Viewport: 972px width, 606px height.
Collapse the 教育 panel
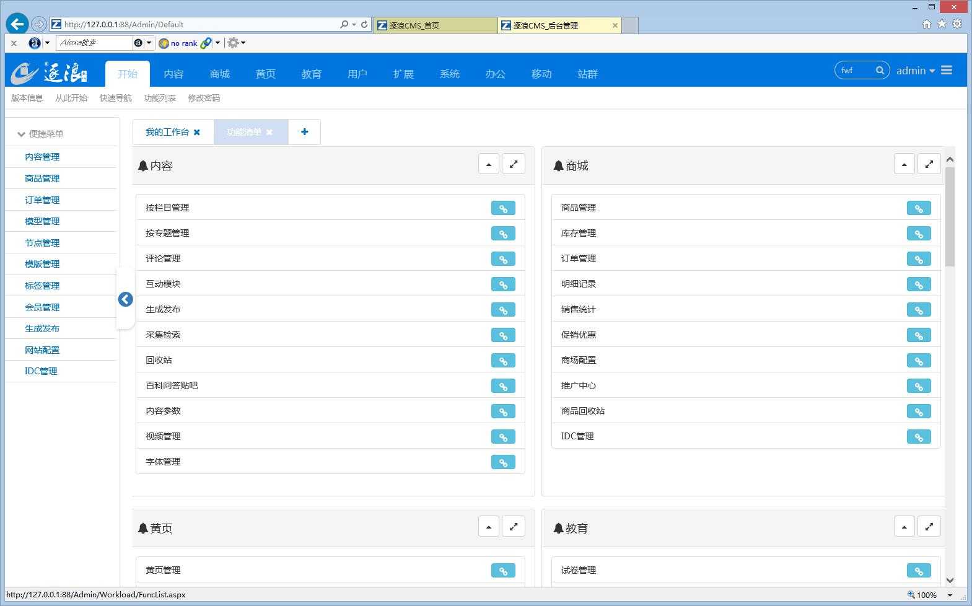pyautogui.click(x=904, y=527)
